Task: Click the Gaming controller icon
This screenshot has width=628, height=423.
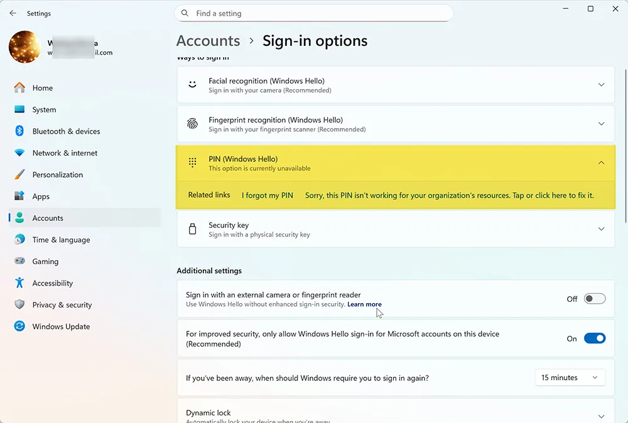Action: 19,262
